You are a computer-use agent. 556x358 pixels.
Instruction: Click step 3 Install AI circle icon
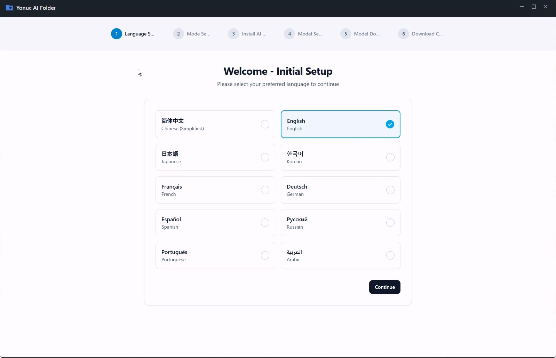point(233,34)
